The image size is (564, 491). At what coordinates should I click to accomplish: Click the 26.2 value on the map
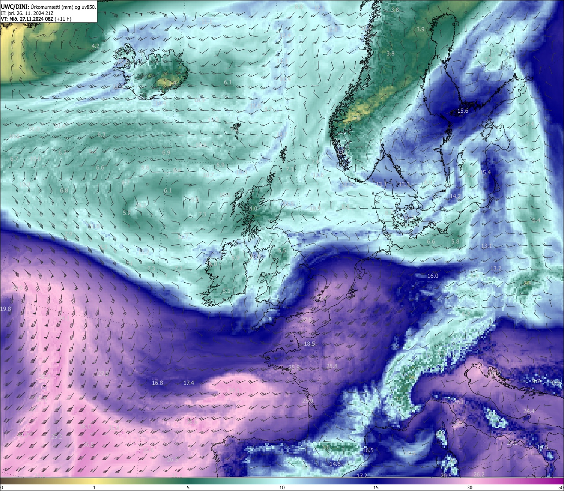coord(479,474)
